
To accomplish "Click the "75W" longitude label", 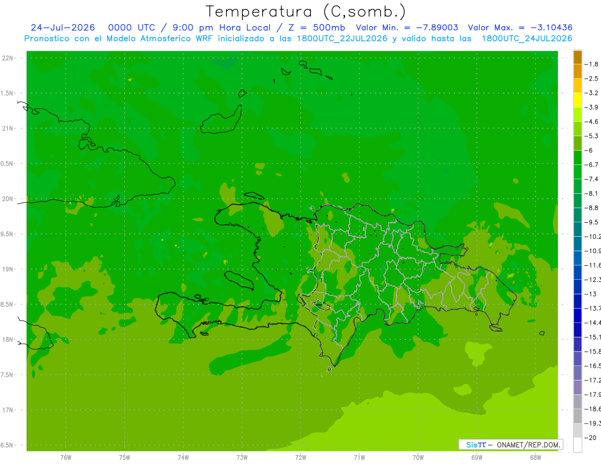I will click(124, 457).
